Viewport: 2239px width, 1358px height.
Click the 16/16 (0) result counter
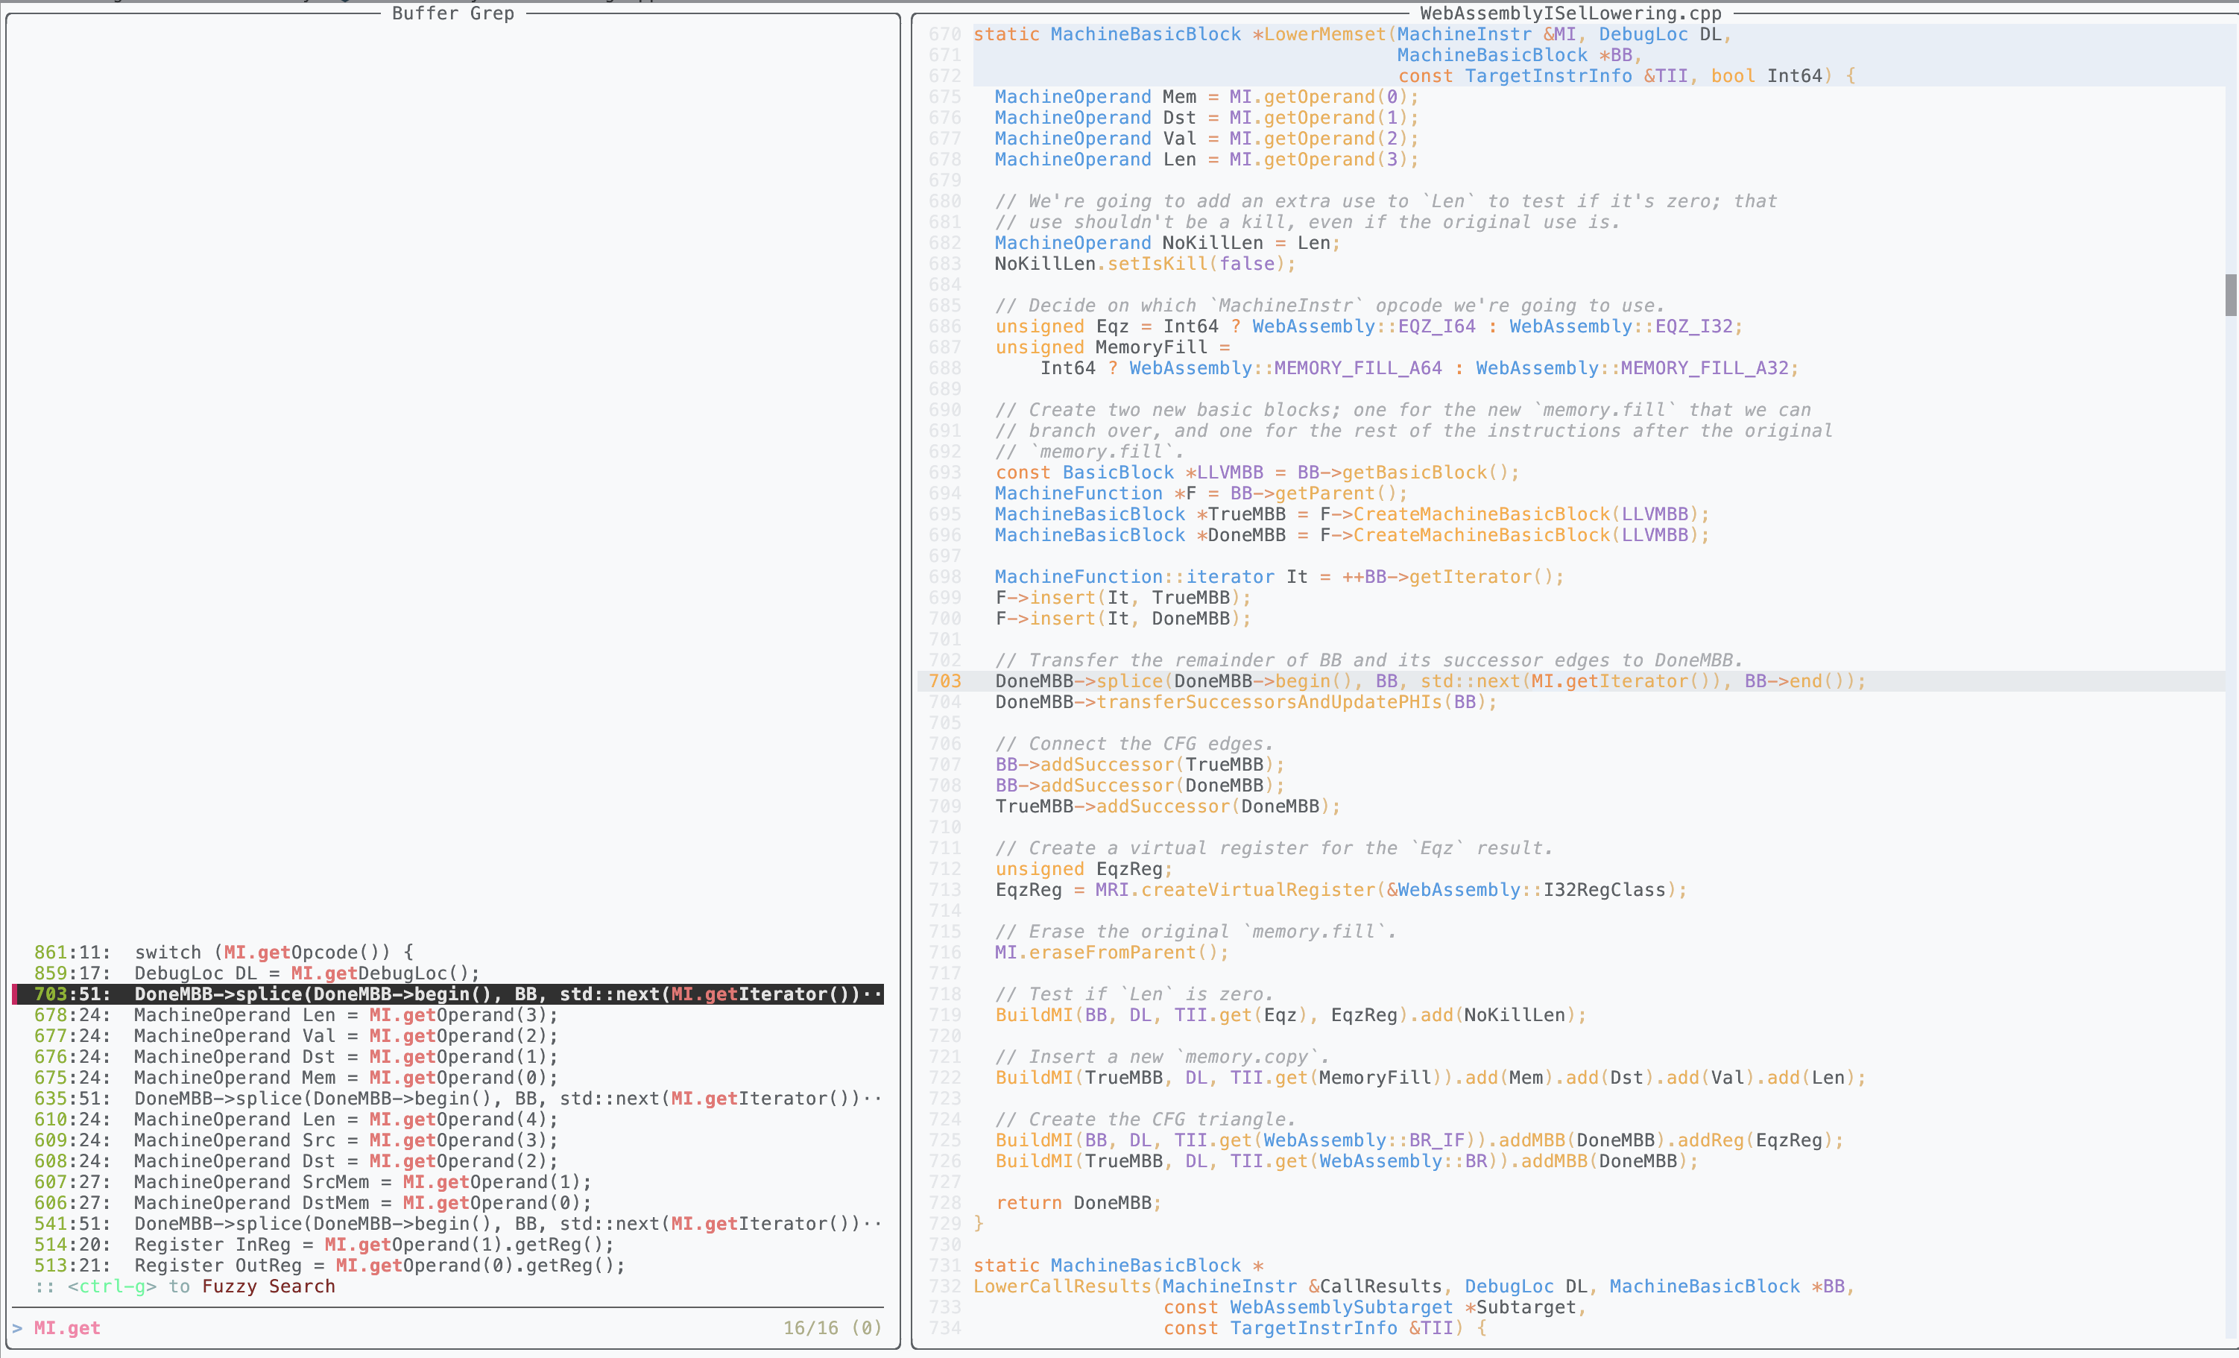833,1328
